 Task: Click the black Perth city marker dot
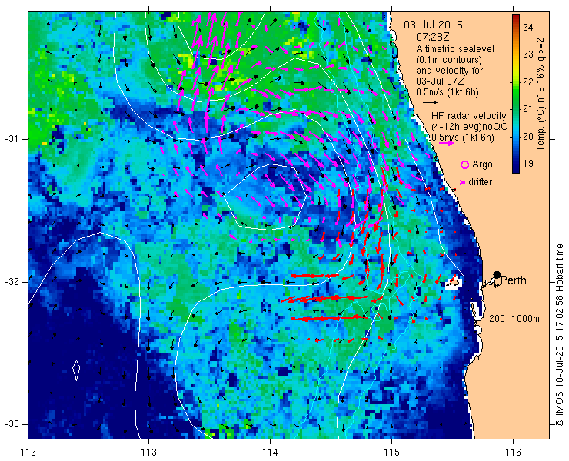pos(497,274)
